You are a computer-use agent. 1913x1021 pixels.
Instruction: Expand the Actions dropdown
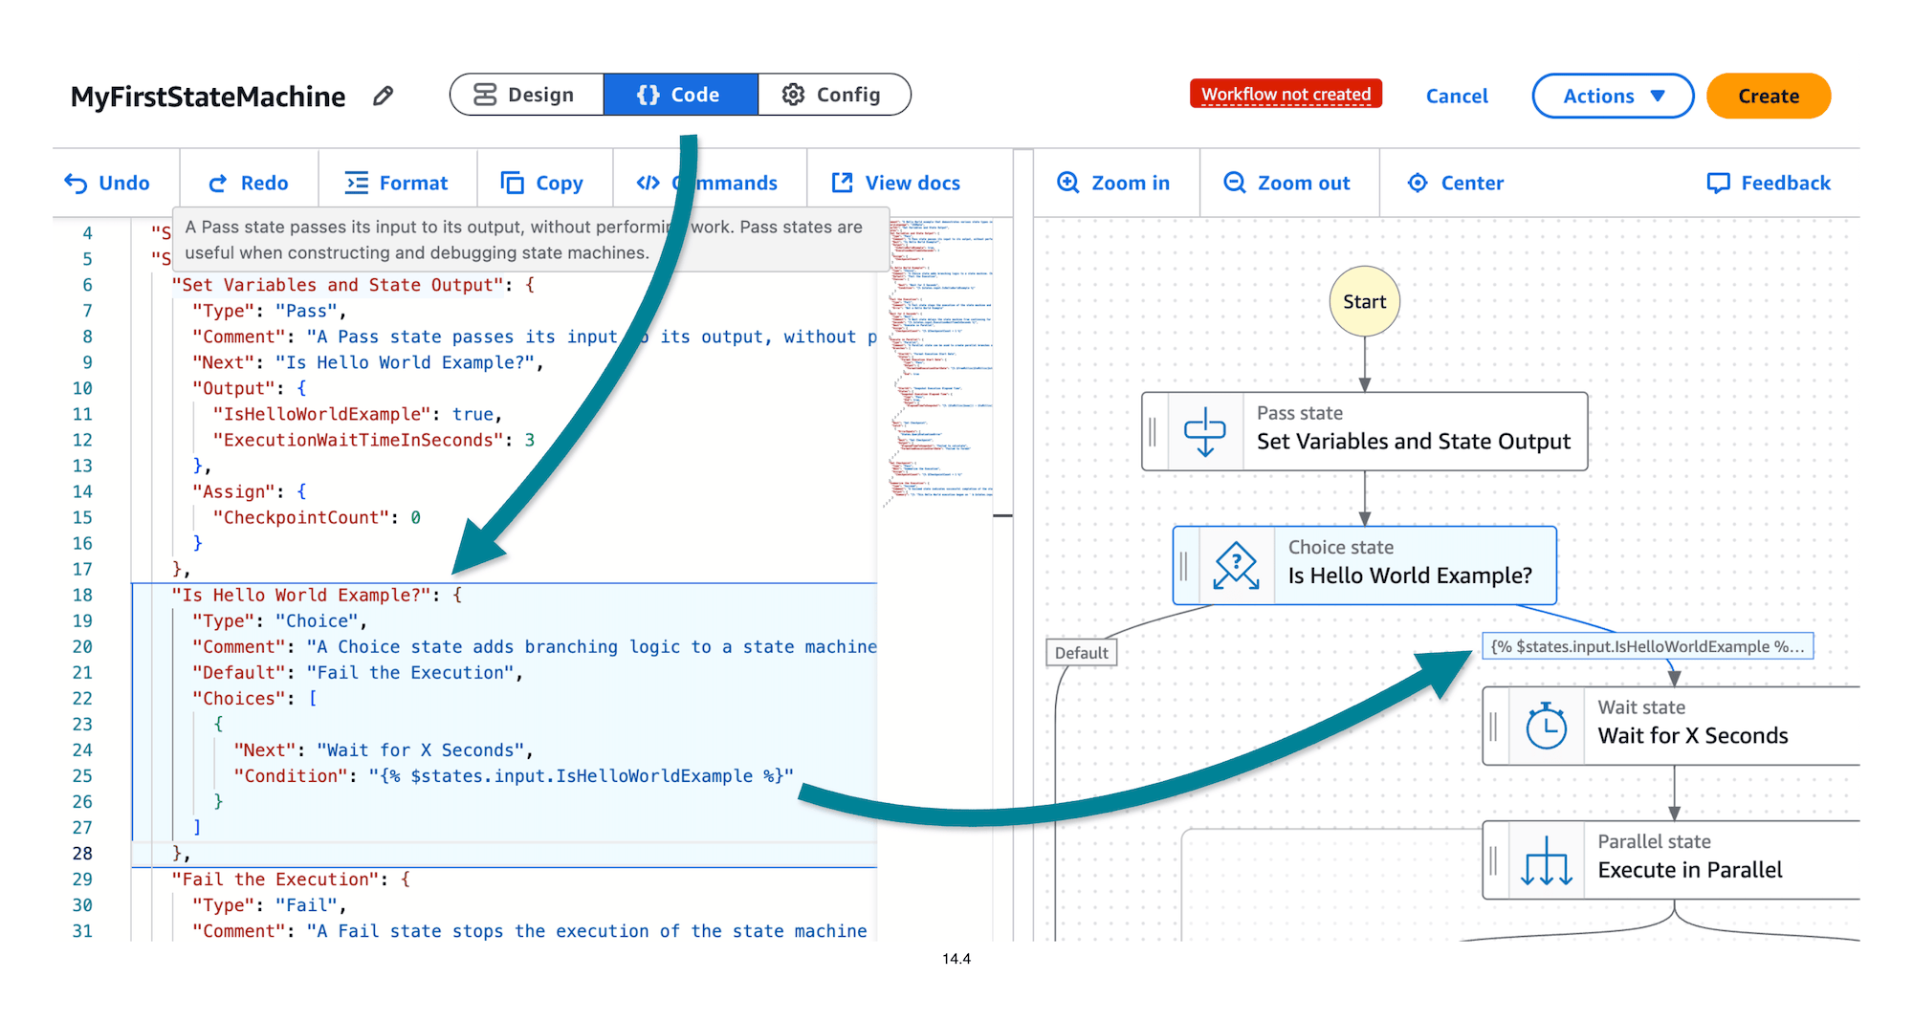(1613, 96)
